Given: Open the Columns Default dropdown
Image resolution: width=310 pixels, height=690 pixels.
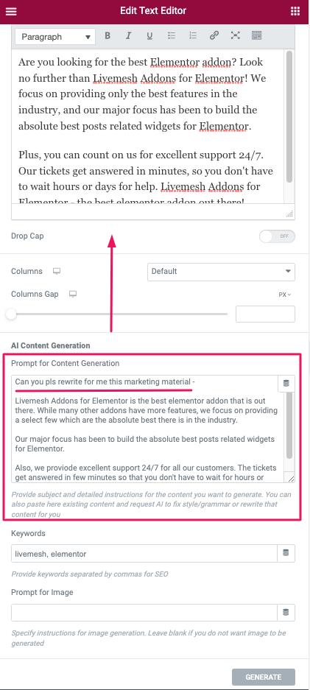Looking at the screenshot, I should click(x=221, y=272).
